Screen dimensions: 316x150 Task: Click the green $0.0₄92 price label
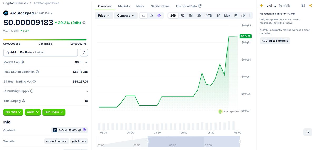pyautogui.click(x=245, y=36)
